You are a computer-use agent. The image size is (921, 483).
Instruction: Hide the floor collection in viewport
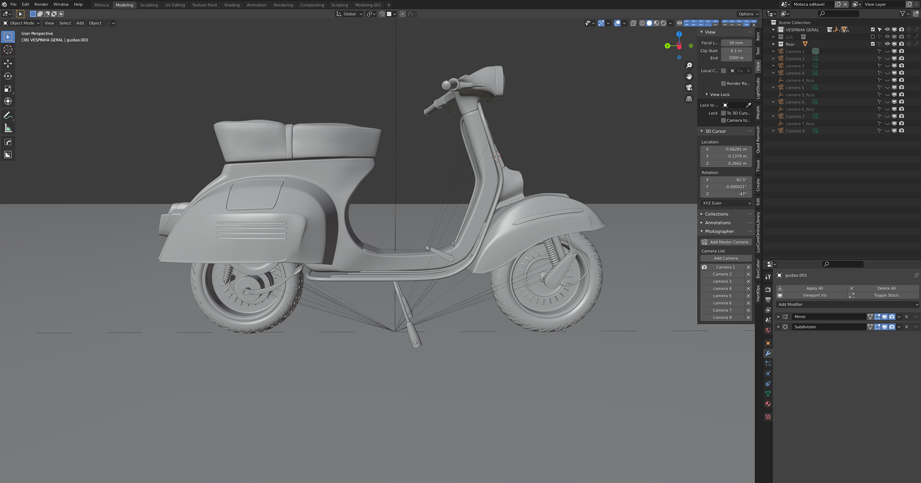coord(887,44)
